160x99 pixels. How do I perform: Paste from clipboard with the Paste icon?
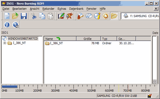click(x=51, y=16)
